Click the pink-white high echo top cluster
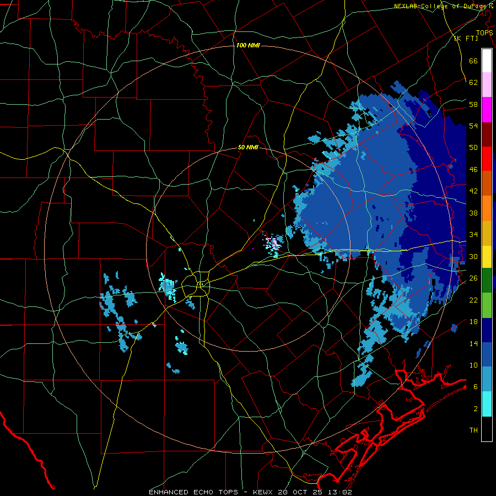Screen dimensions: 496x496 pos(273,244)
